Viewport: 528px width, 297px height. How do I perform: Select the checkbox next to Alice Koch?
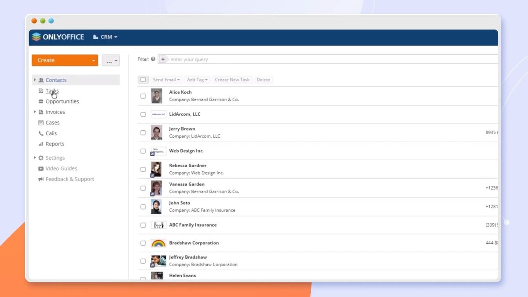point(143,96)
